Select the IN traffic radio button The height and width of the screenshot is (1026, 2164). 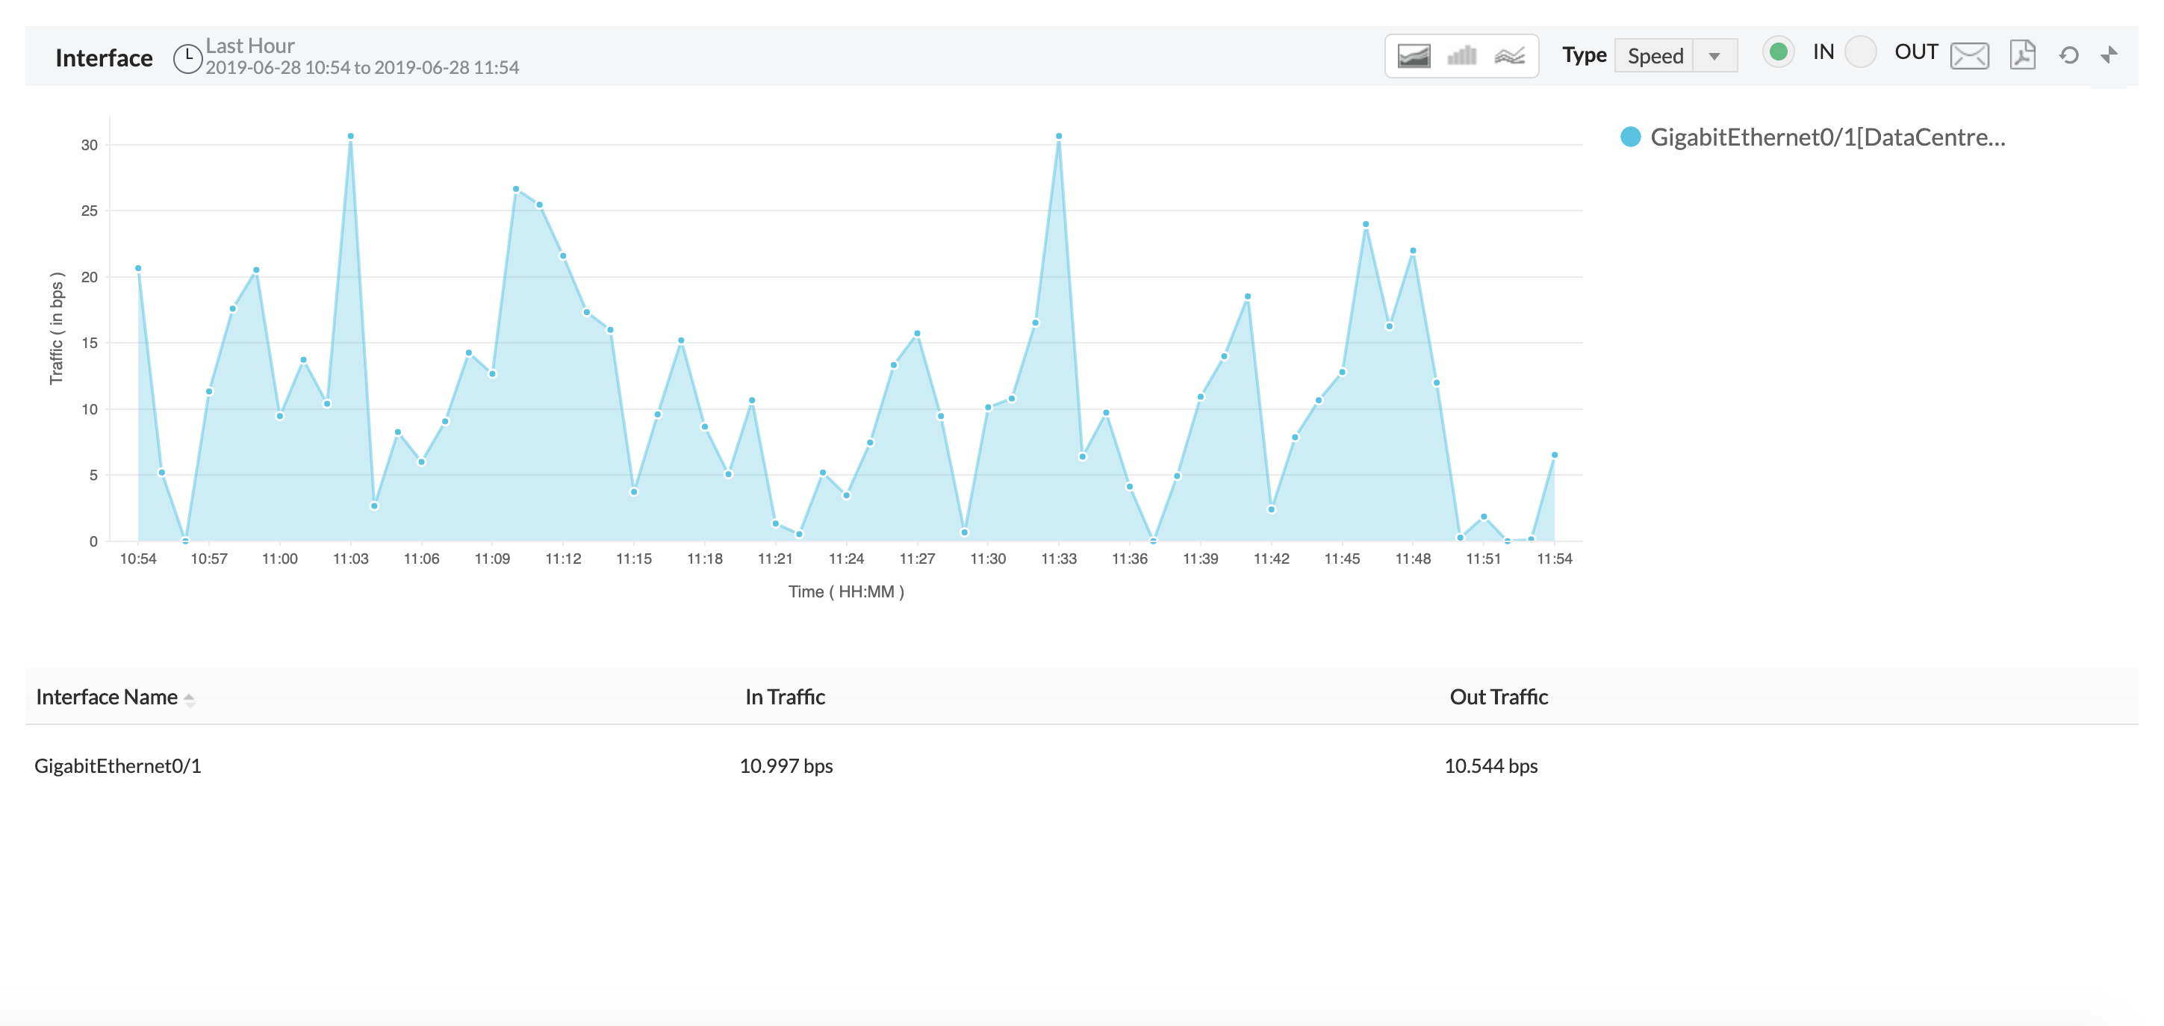coord(1777,52)
